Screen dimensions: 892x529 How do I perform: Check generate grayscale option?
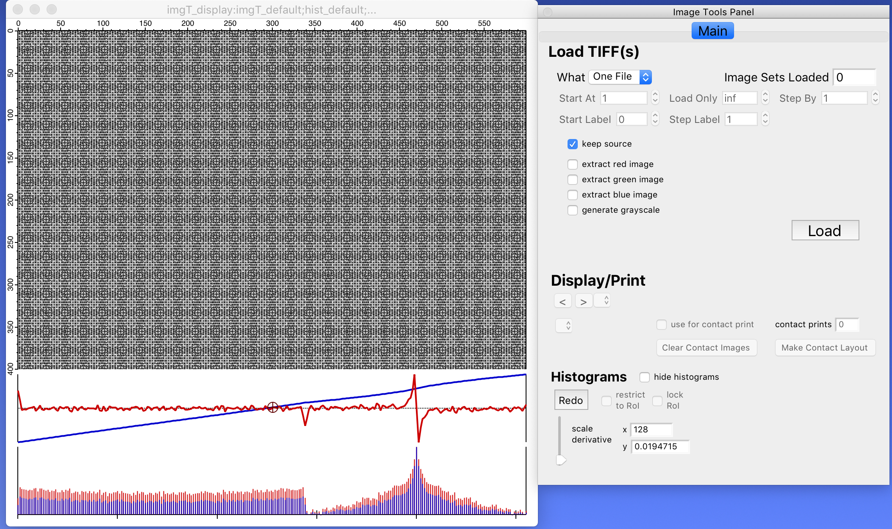572,210
